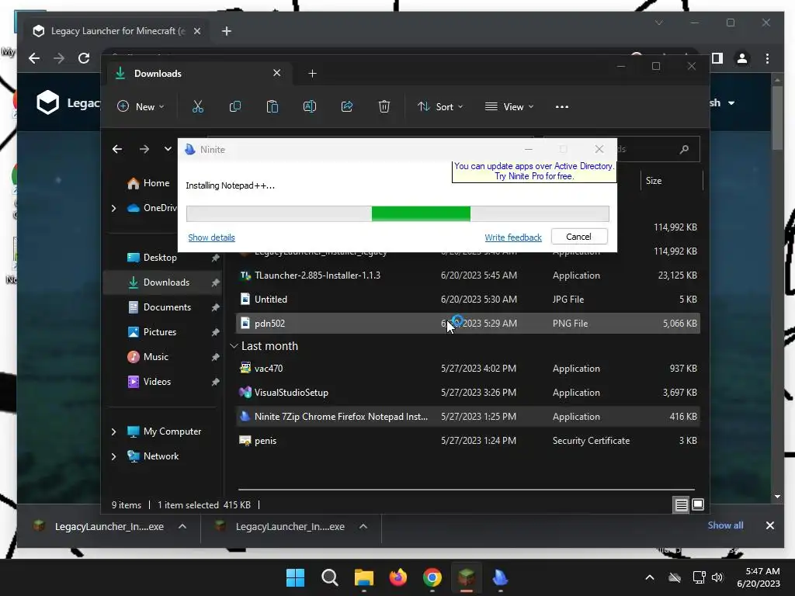Viewport: 795px width, 596px height.
Task: Click the Paste icon in File Explorer toolbar
Action: pos(273,106)
